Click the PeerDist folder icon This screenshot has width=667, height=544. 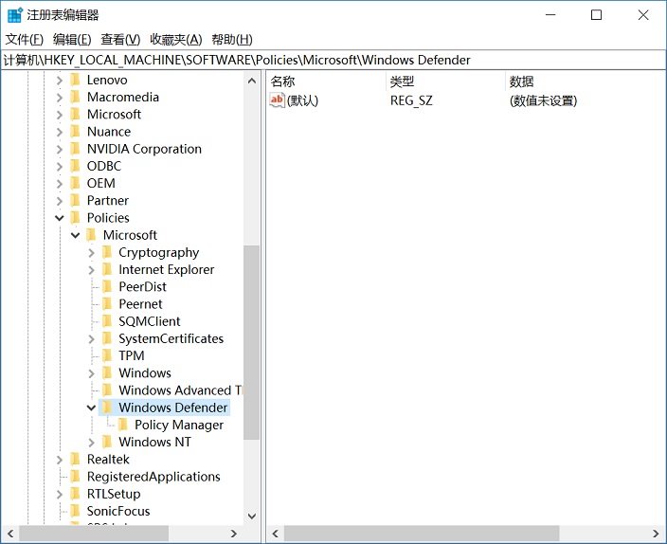pos(107,287)
